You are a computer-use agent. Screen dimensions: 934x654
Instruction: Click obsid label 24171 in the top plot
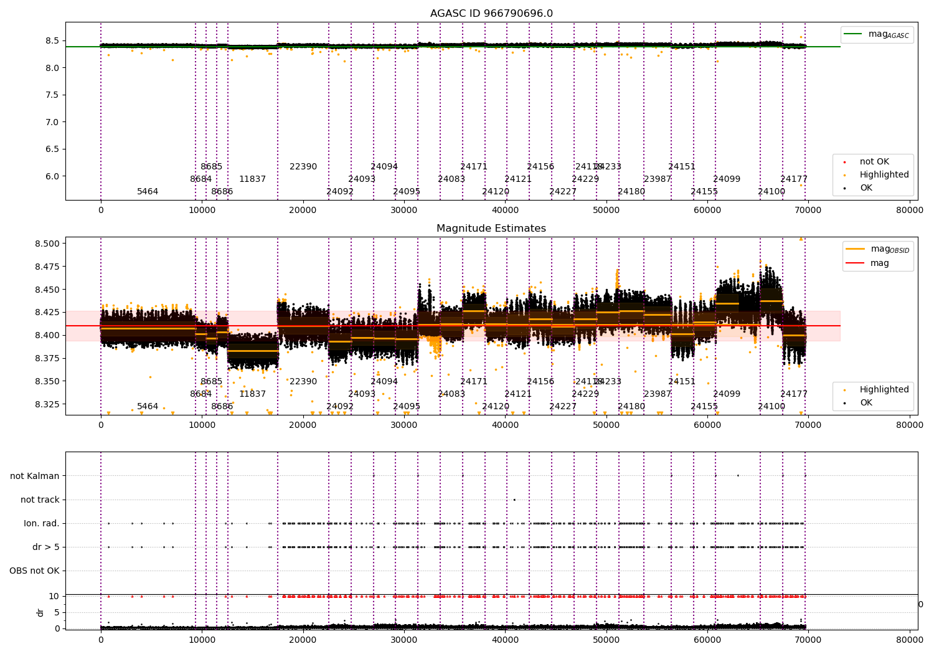tap(474, 166)
